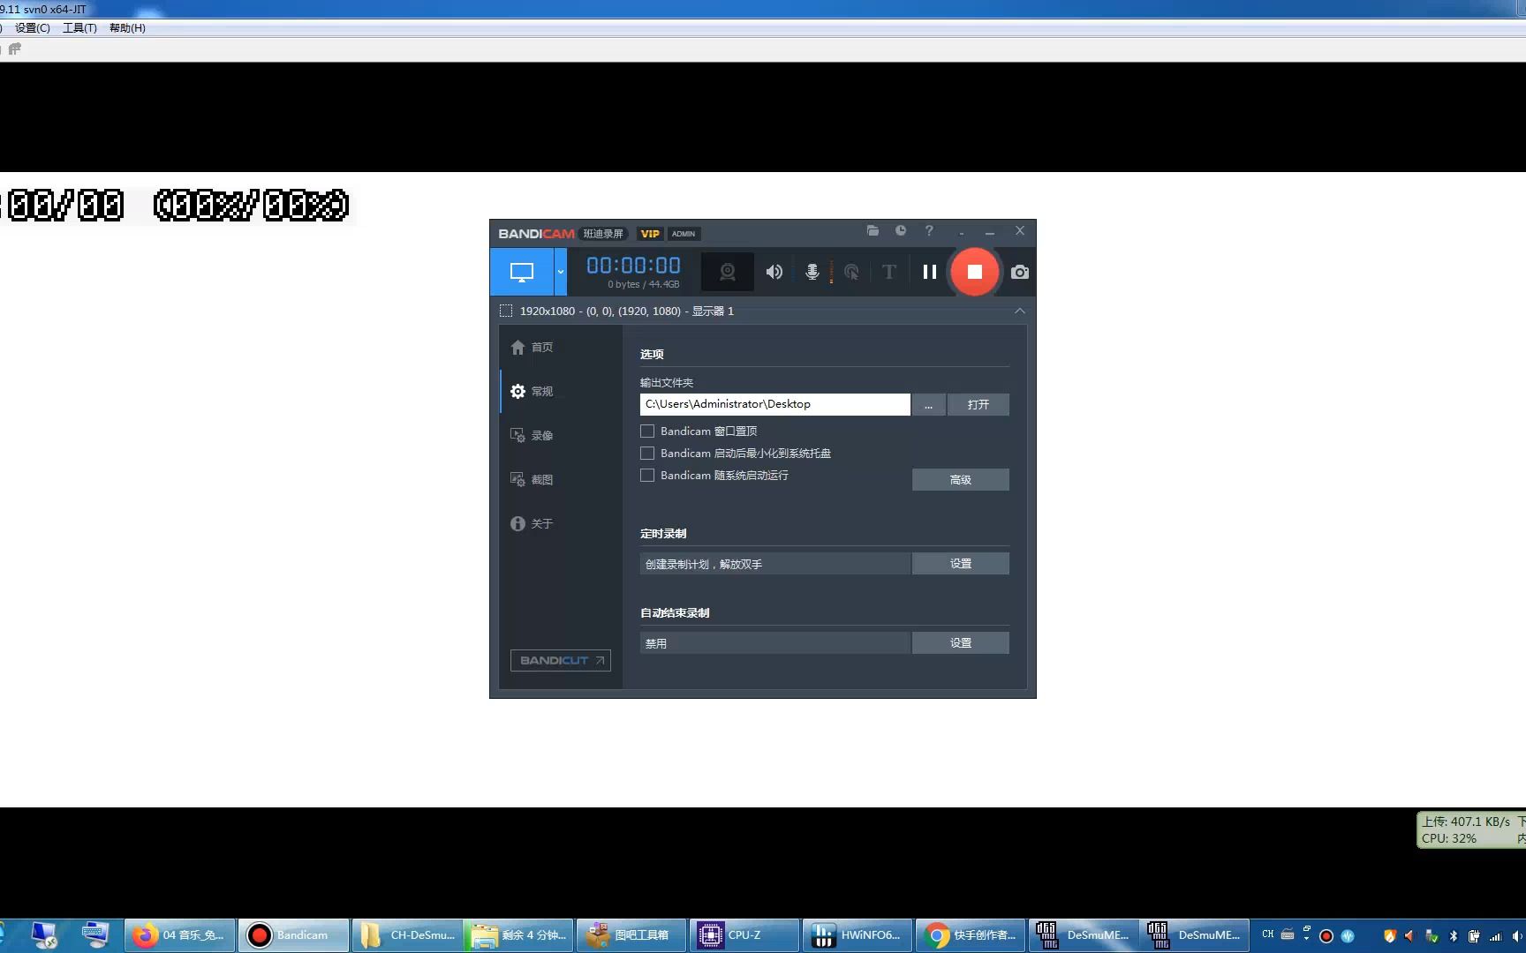Click the network upload speed widget
The height and width of the screenshot is (953, 1526).
1471,829
